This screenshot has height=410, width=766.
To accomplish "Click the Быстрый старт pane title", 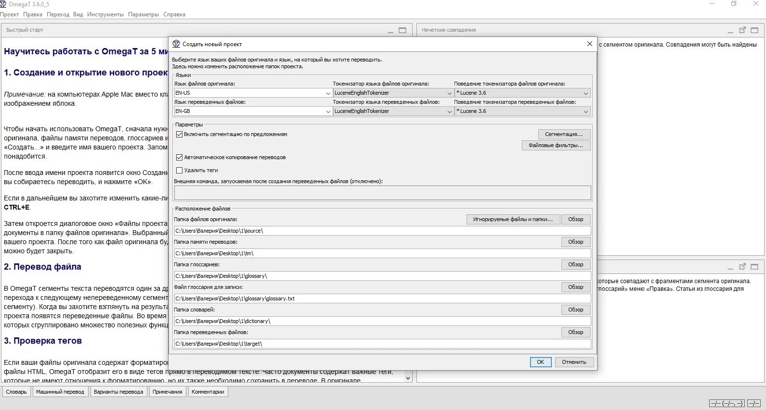I will click(25, 30).
